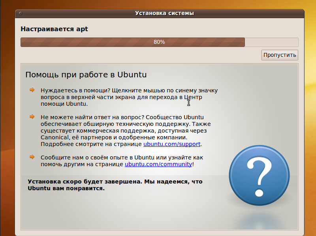
Task: Click the blue question mark help icon
Action: (x=259, y=175)
